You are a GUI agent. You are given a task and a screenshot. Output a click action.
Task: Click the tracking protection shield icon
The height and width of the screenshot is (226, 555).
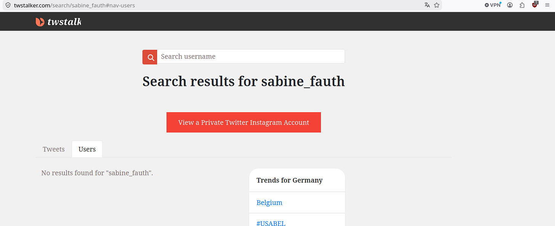tap(8, 5)
